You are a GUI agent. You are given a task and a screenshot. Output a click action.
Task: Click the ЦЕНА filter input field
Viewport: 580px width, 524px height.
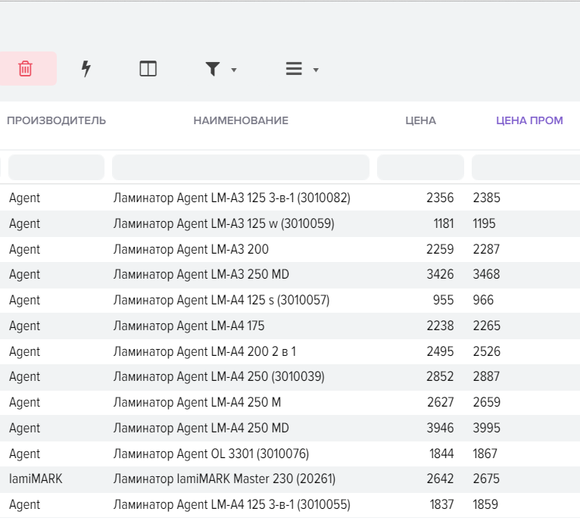[x=420, y=167]
